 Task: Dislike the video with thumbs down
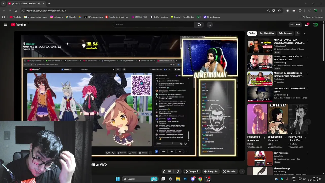tap(177, 171)
